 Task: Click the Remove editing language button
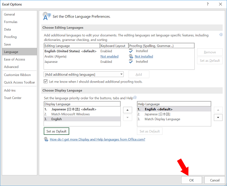(x=210, y=52)
